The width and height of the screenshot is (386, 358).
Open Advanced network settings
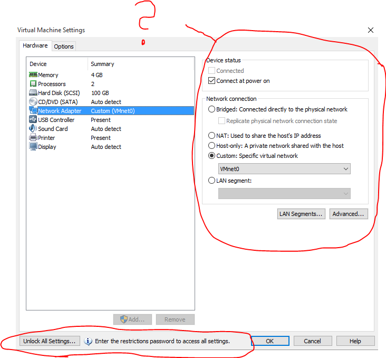coord(348,214)
